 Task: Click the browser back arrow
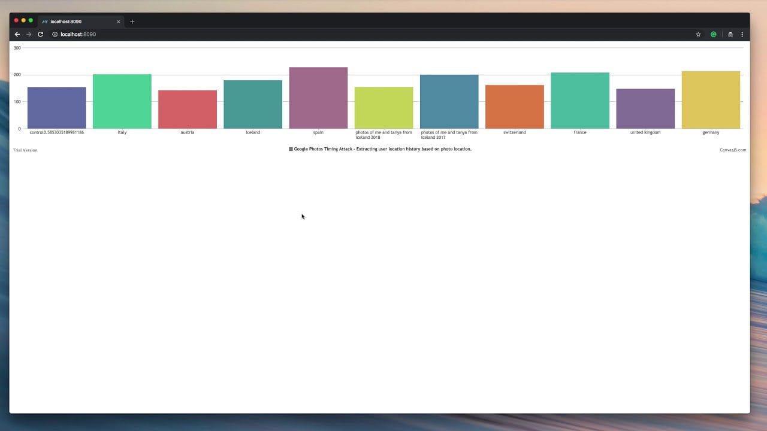click(x=17, y=34)
